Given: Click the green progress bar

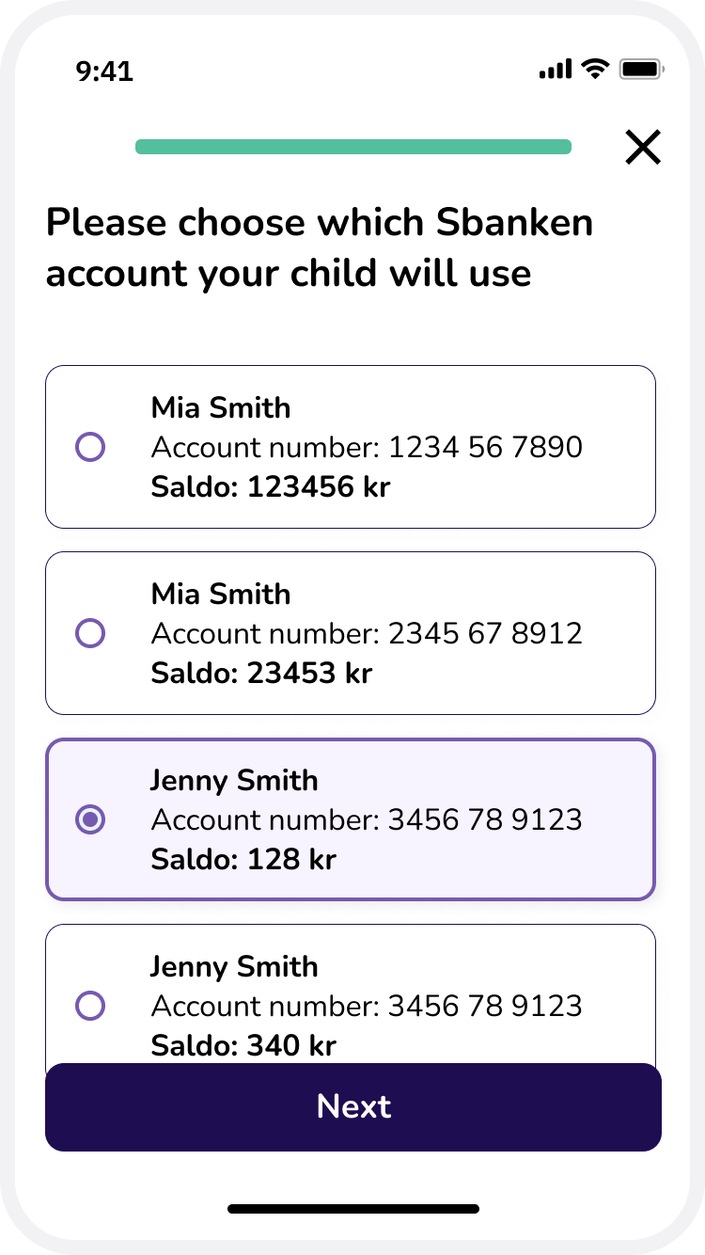Looking at the screenshot, I should [x=353, y=147].
